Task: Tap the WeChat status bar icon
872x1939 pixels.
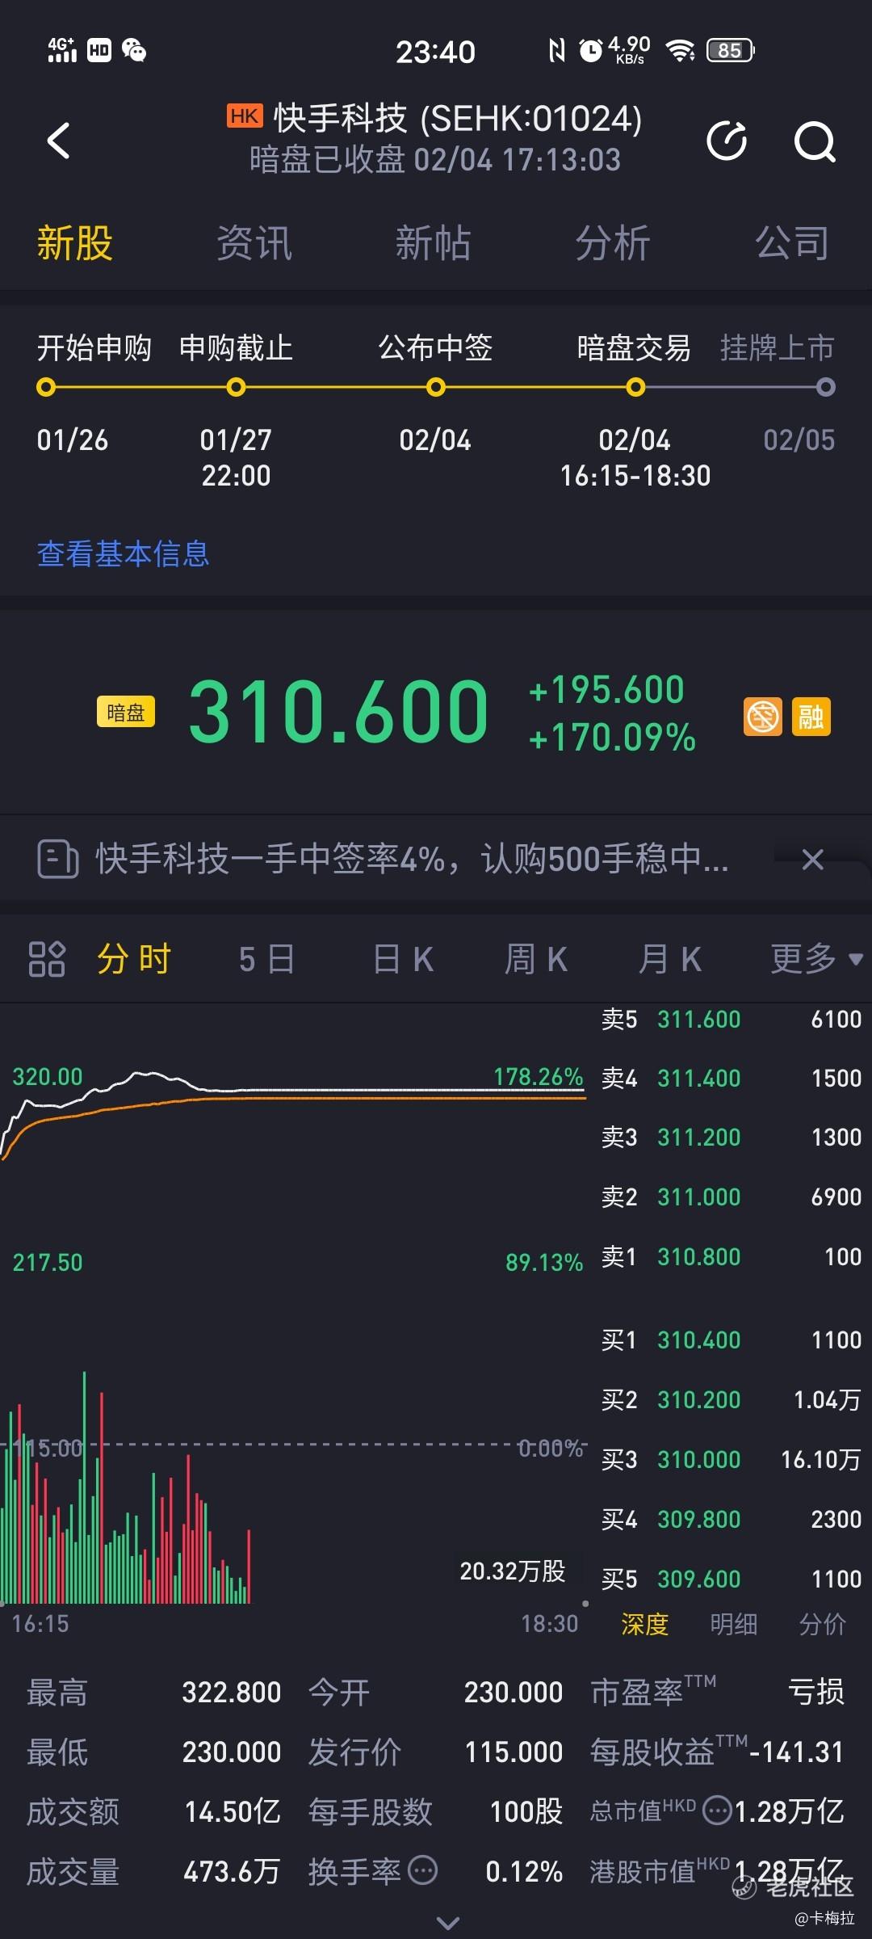Action: coord(134,51)
